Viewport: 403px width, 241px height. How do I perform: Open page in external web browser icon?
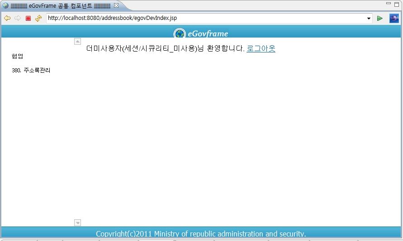click(x=394, y=18)
